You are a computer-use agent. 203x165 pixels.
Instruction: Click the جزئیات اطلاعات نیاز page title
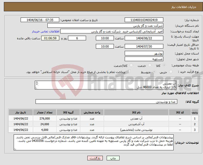(x=184, y=7)
